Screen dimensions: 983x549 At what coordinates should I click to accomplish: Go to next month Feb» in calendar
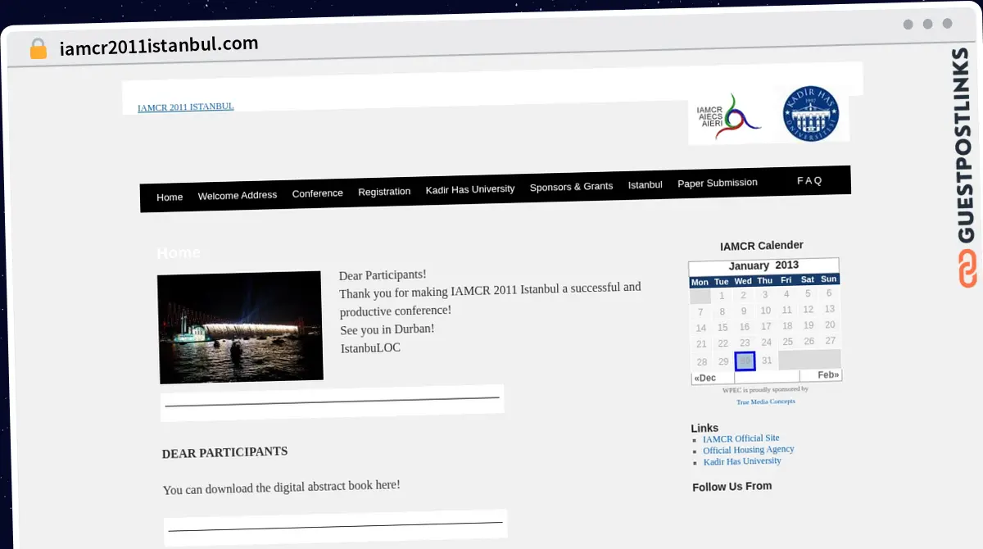pos(827,374)
